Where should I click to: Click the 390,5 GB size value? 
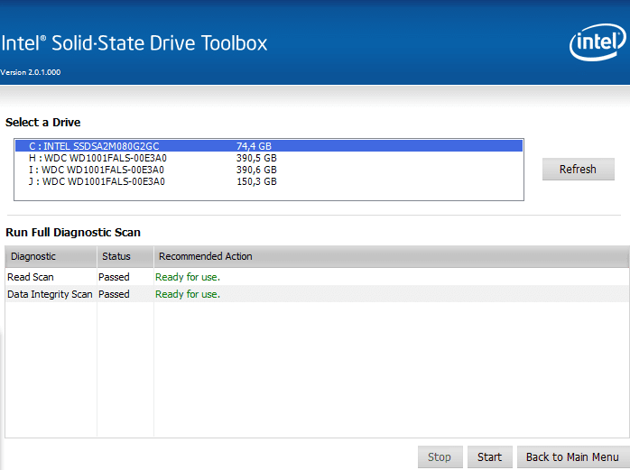(256, 158)
